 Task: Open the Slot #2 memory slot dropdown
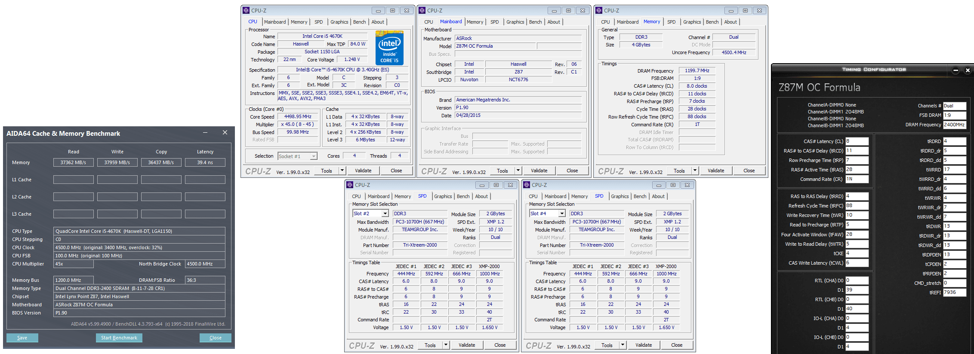click(385, 214)
